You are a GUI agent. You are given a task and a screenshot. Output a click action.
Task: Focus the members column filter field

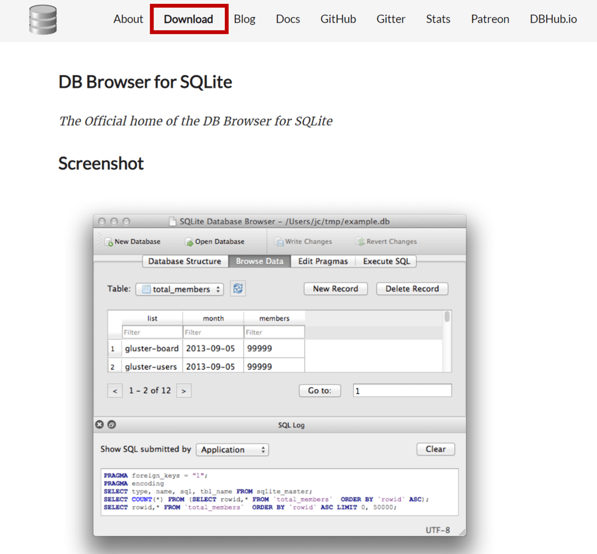[274, 332]
